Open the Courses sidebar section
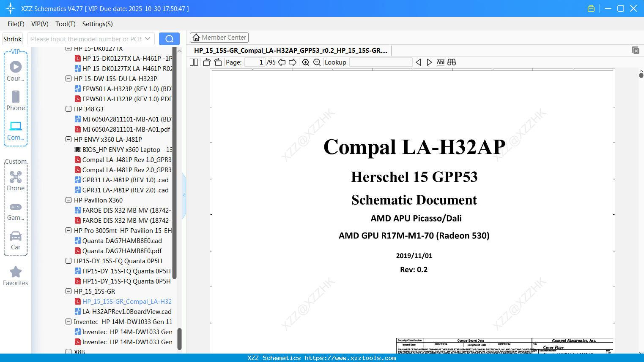 pos(16,71)
